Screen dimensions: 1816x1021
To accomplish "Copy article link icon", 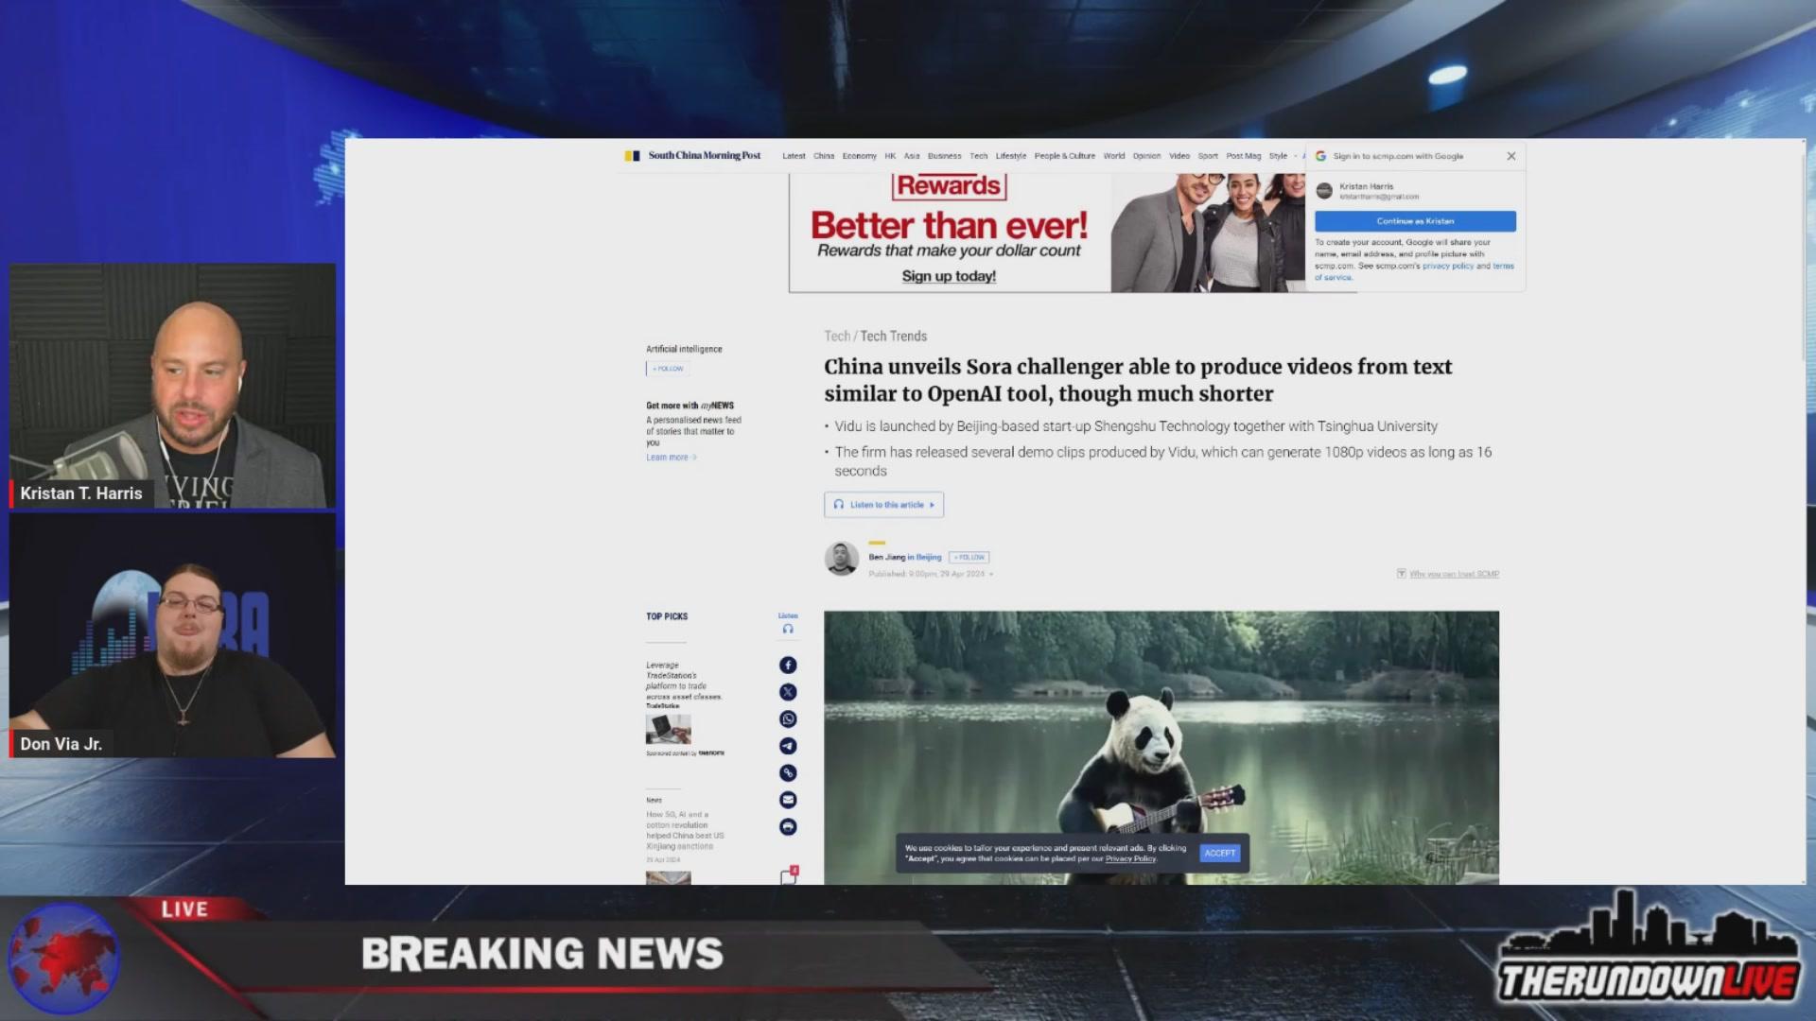I will pos(788,773).
